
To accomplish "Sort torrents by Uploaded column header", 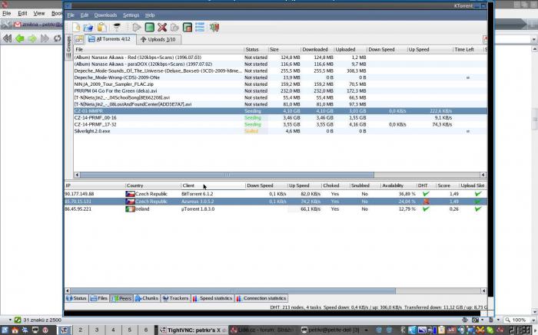I will [350, 49].
